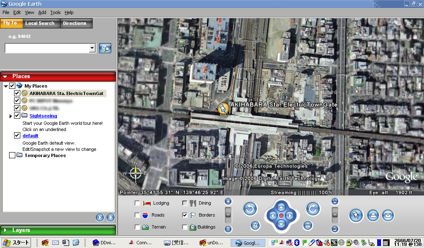Open the View menu
This screenshot has width=424, height=248.
(29, 12)
